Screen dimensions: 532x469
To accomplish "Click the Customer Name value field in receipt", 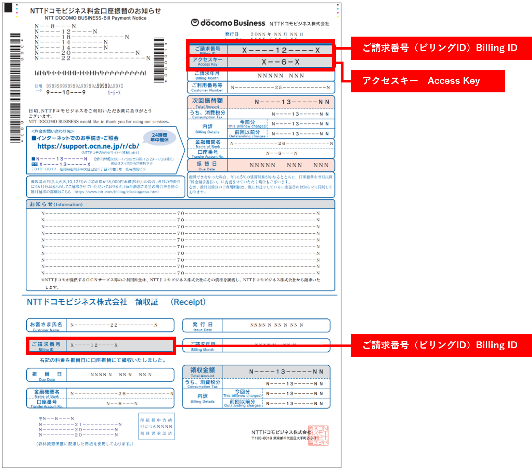I will point(120,325).
